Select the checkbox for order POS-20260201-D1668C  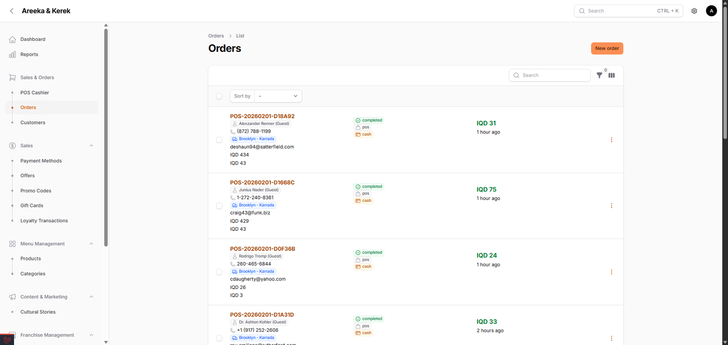click(219, 206)
